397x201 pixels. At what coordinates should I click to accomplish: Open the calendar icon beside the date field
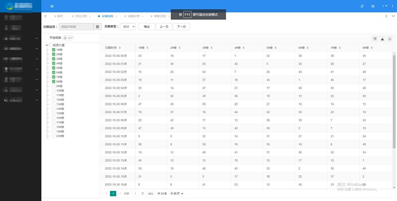97,27
